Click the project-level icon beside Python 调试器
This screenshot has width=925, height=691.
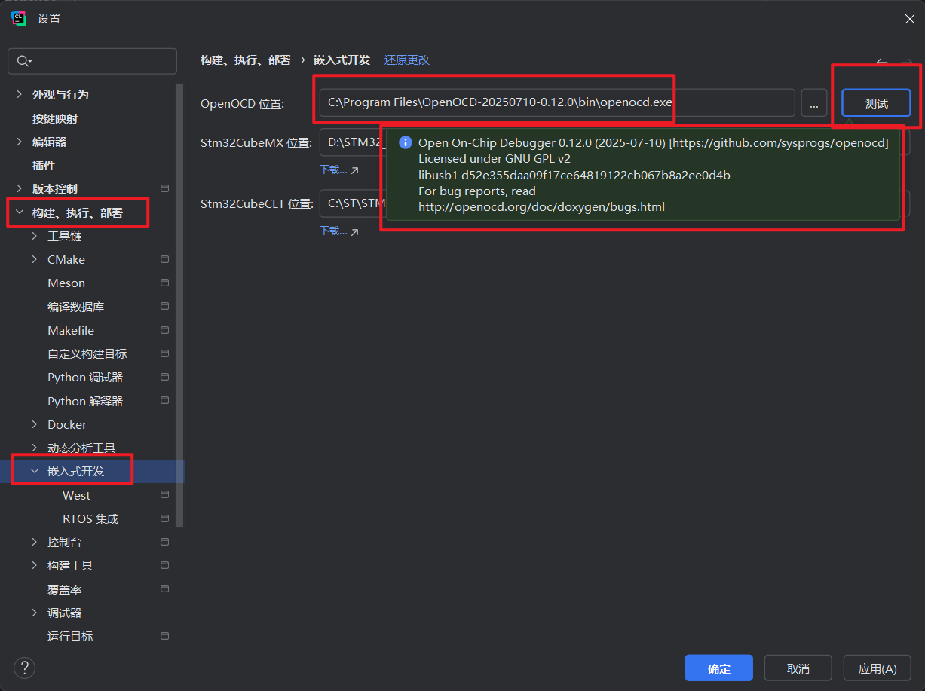click(x=164, y=377)
